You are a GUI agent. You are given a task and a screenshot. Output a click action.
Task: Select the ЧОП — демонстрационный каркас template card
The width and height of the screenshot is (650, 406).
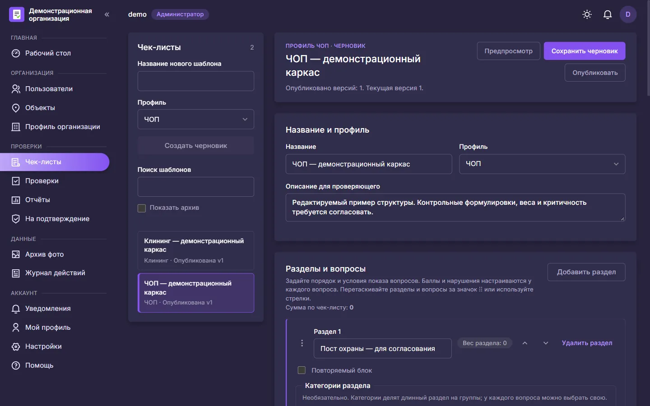point(196,293)
